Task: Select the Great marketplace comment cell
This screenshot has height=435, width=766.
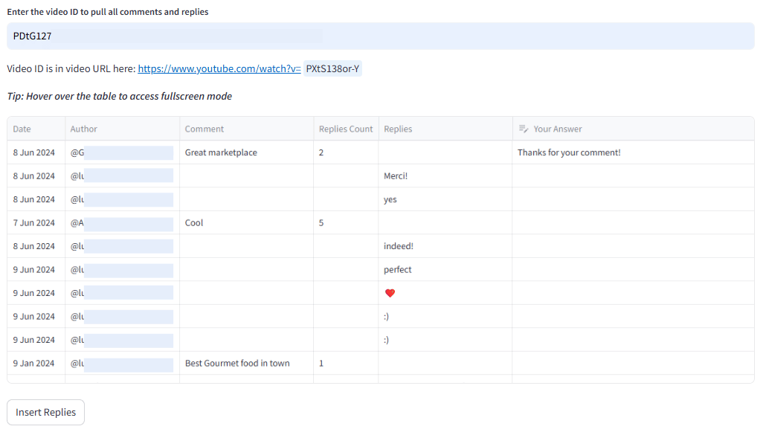Action: (220, 152)
